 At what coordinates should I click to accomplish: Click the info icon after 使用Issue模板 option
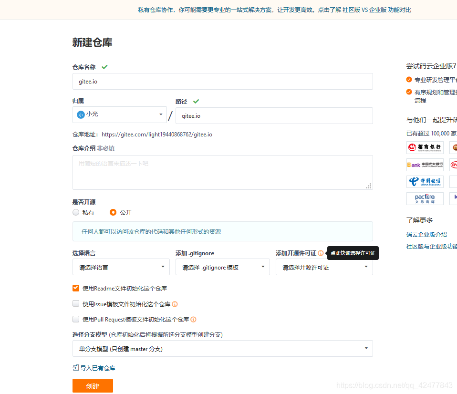pos(175,303)
